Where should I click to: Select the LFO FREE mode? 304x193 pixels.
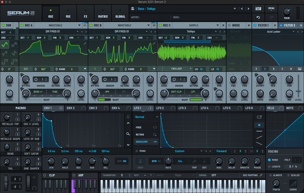(146, 127)
